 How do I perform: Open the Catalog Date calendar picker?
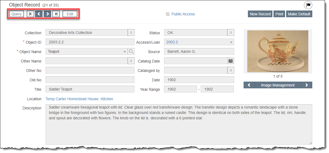231,61
